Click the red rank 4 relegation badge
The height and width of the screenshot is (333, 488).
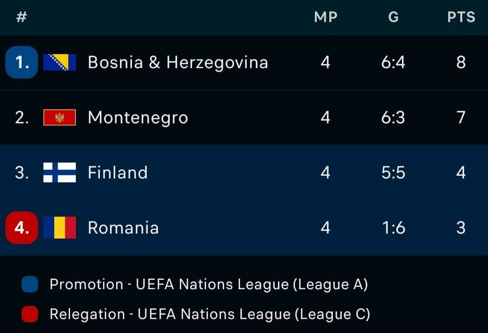pyautogui.click(x=22, y=227)
